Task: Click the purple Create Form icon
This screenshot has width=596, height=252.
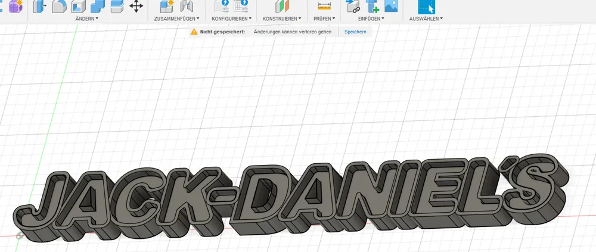Action: (x=15, y=6)
